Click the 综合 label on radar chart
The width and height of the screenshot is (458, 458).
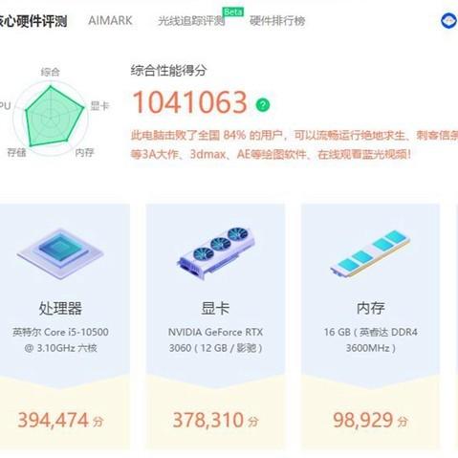pyautogui.click(x=50, y=72)
